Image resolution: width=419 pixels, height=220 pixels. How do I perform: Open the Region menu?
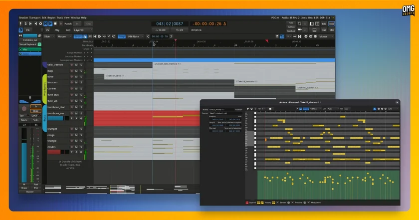point(51,17)
